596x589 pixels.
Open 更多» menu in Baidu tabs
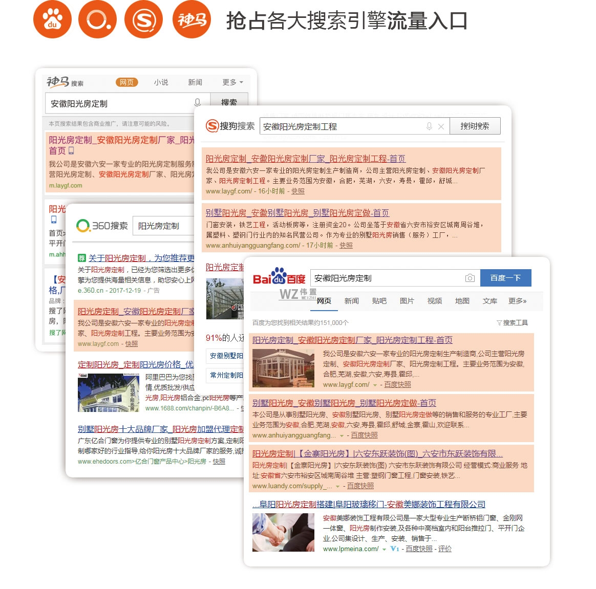click(517, 301)
